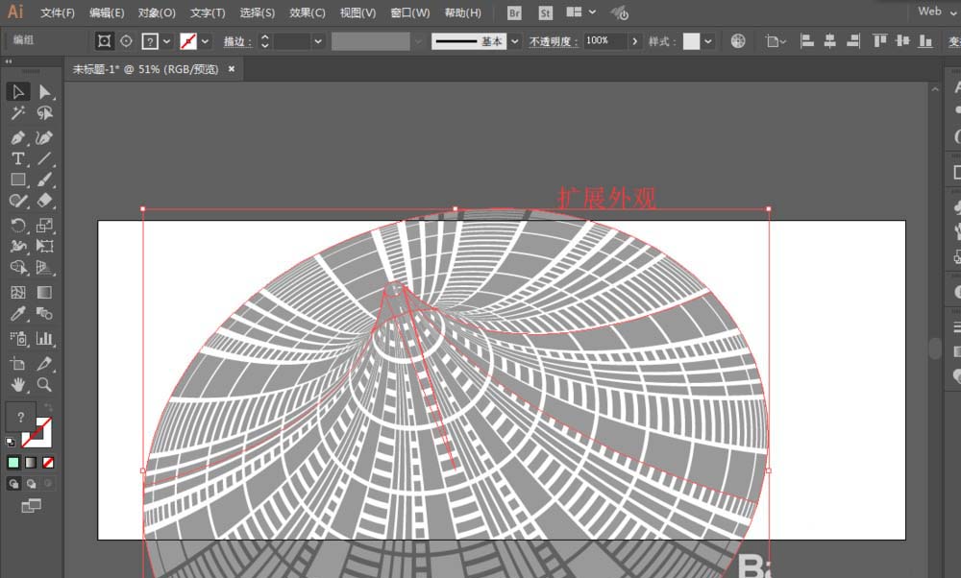Open the arrange documents dropdown
Screen dimensions: 961x578
(x=580, y=12)
